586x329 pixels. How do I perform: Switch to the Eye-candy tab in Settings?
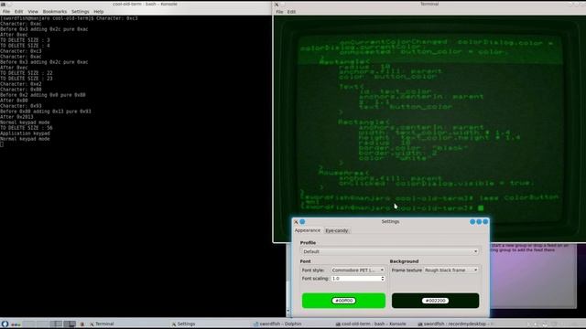point(337,230)
